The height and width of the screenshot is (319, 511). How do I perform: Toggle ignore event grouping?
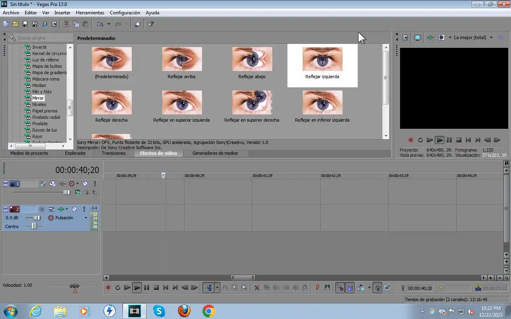(387, 287)
